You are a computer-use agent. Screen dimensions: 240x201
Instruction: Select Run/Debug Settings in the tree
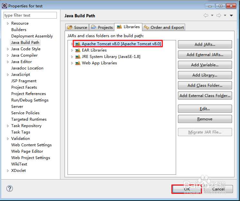pyautogui.click(x=30, y=100)
